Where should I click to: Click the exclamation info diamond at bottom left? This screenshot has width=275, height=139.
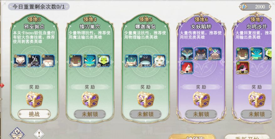pos(39,134)
